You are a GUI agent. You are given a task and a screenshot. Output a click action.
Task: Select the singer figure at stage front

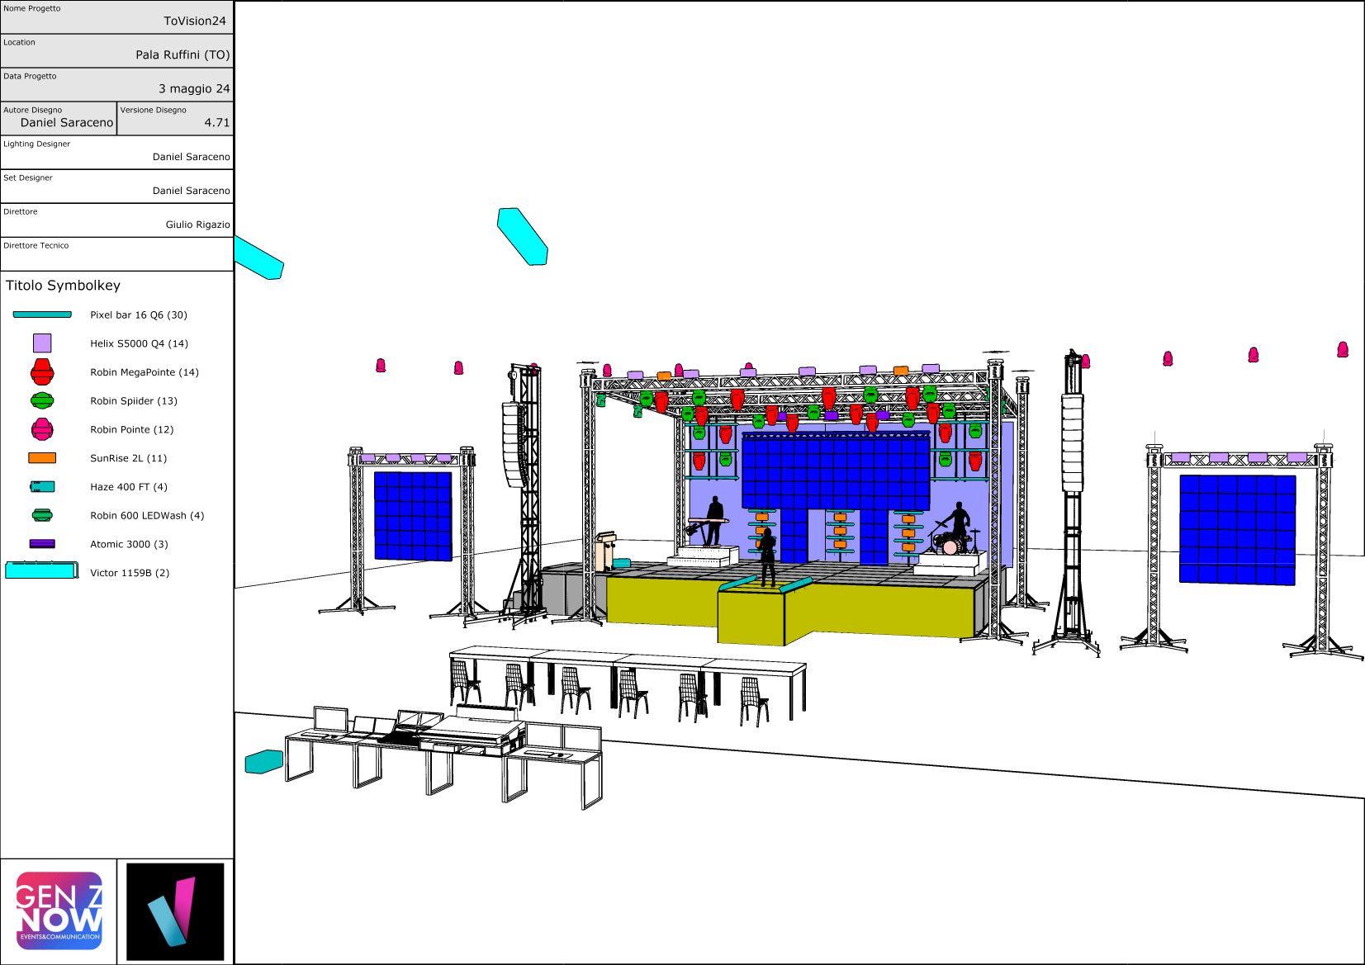pyautogui.click(x=767, y=557)
